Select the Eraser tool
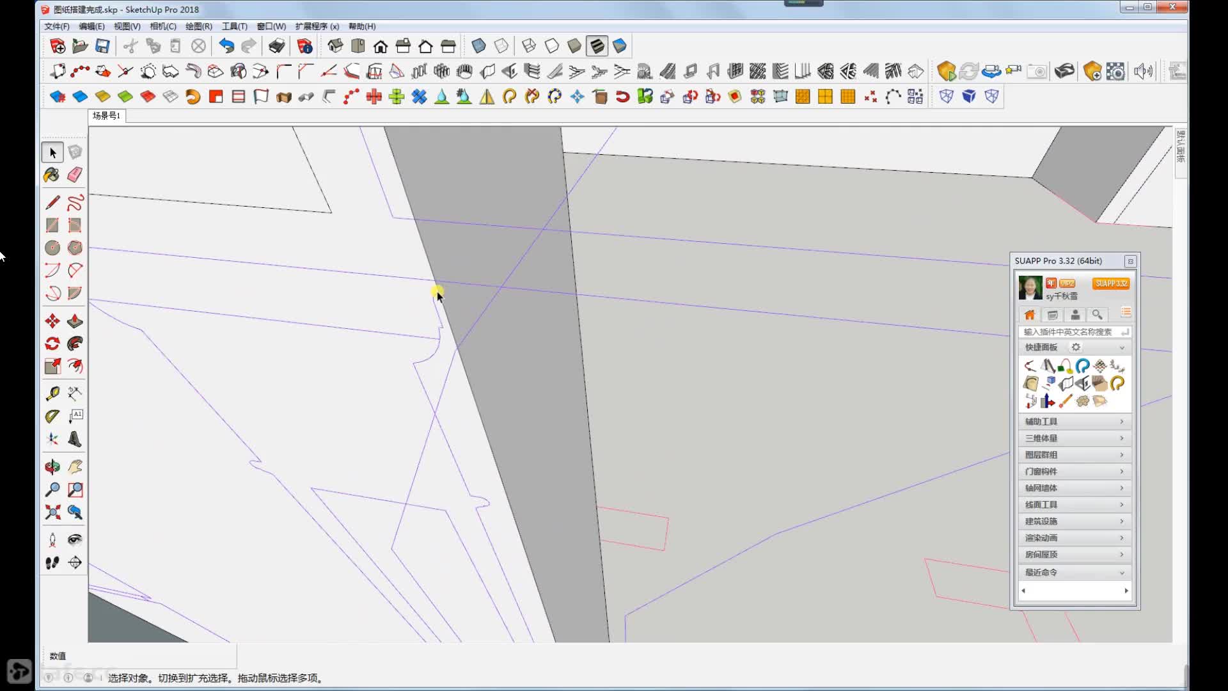 (75, 175)
